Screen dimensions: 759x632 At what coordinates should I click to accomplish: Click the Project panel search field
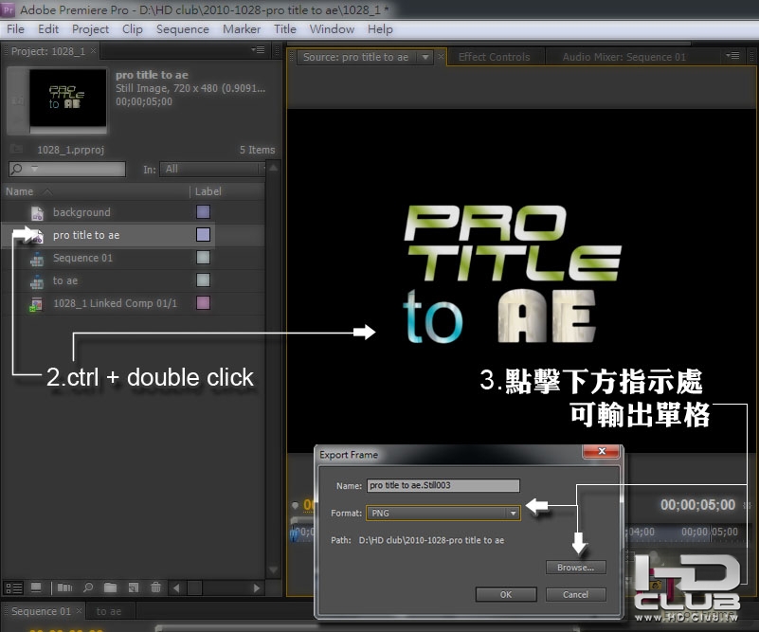[66, 169]
